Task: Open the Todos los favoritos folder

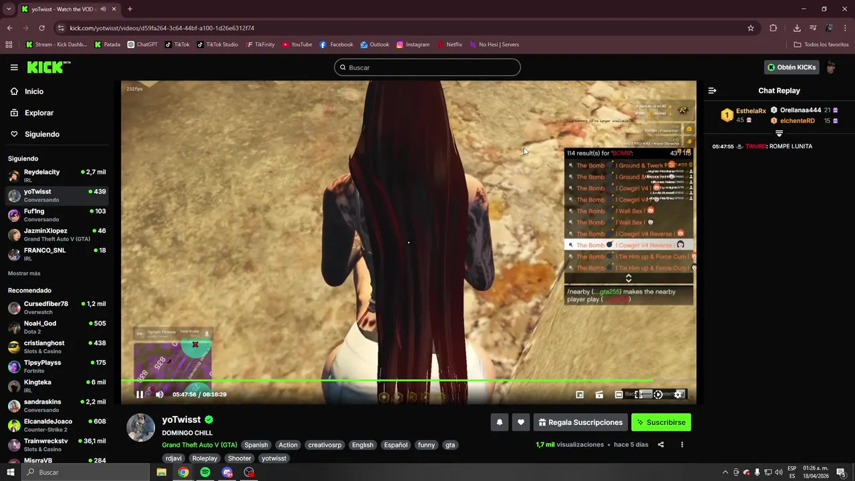Action: coord(821,45)
